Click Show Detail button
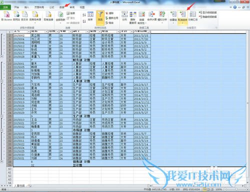 pos(207,12)
